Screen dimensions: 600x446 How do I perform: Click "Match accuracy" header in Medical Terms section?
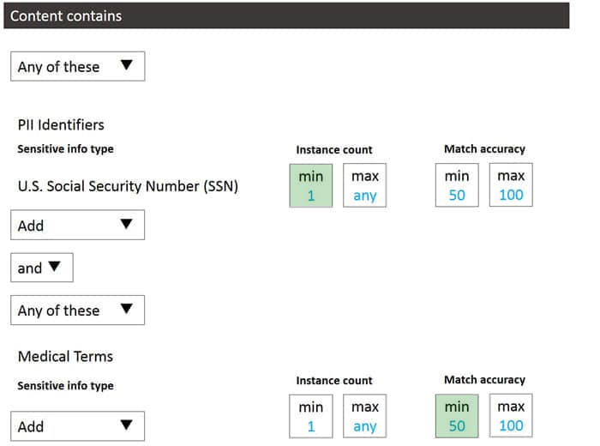484,380
